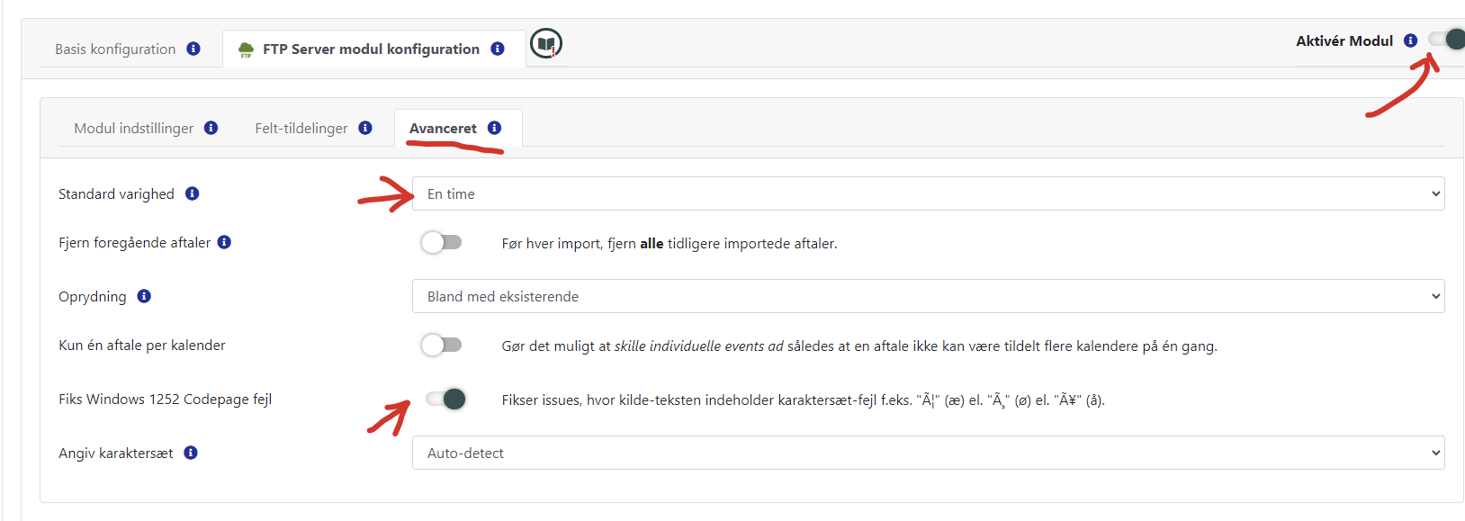This screenshot has width=1465, height=521.
Task: Click description starting 'Fikser issues'
Action: coord(804,400)
